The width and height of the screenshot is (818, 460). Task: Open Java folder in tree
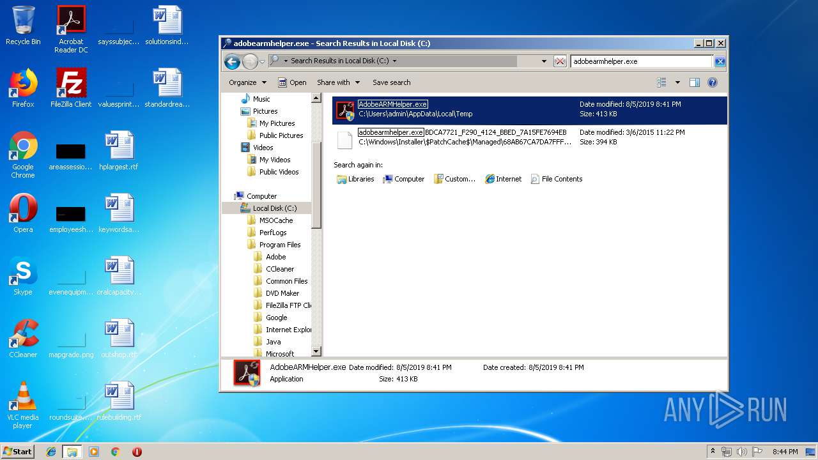click(267, 342)
